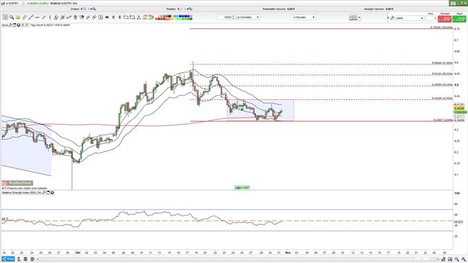Click the trash delete objects icon
The height and width of the screenshot is (263, 468).
pos(75,17)
